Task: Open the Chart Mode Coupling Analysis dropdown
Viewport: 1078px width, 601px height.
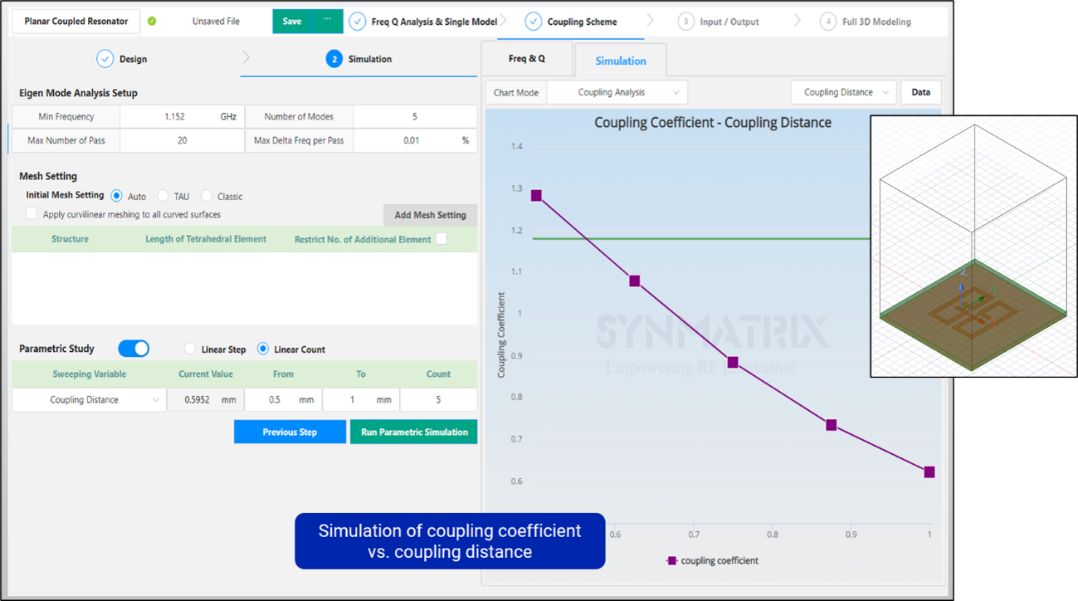Action: 617,93
